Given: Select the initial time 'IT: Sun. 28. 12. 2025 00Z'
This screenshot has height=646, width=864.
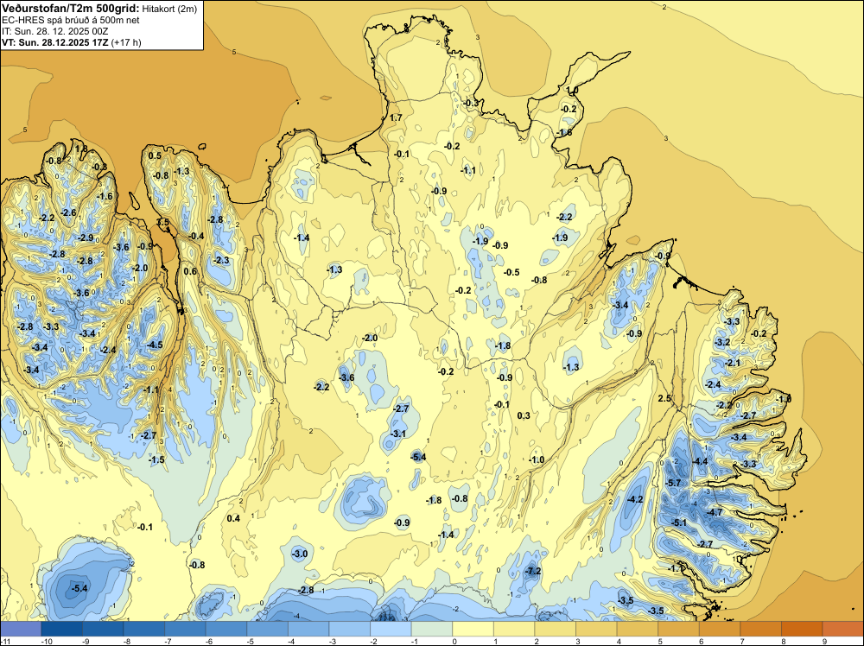Looking at the screenshot, I should (x=55, y=31).
